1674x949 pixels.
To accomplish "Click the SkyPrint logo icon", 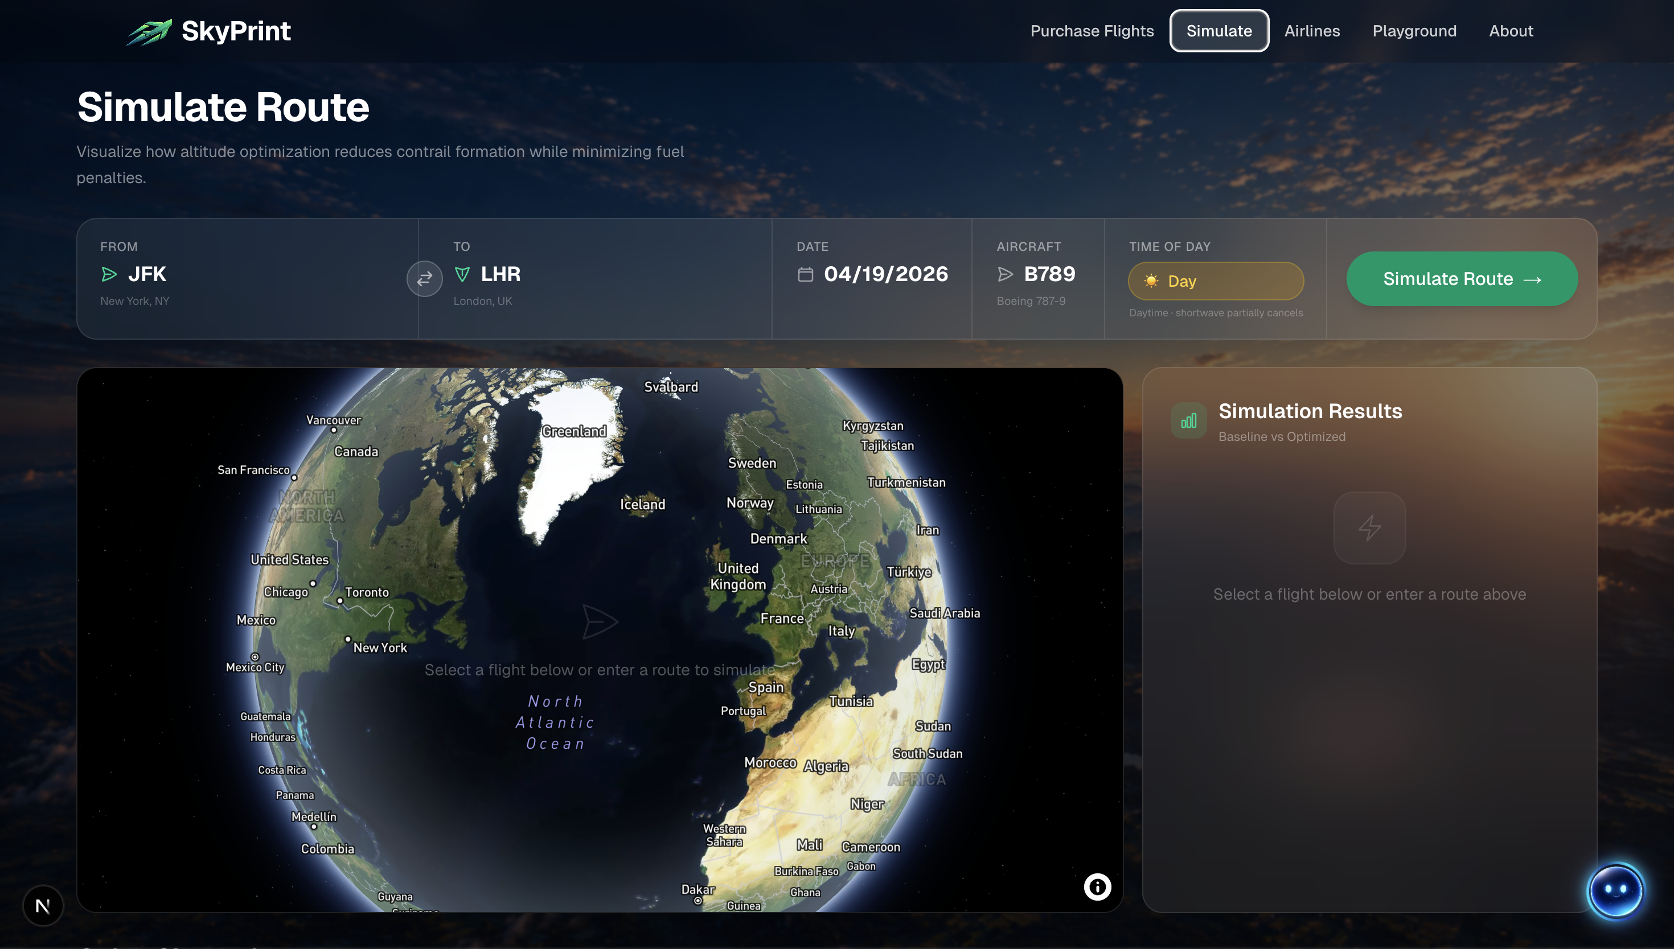I will click(x=149, y=31).
